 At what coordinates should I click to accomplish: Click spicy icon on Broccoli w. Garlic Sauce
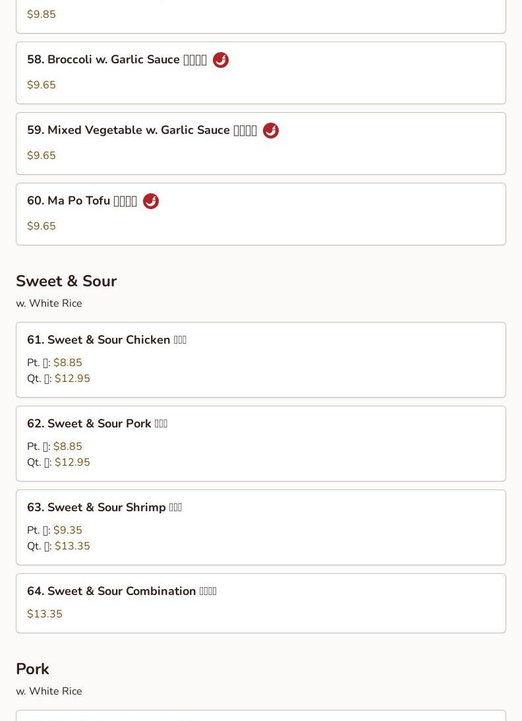pyautogui.click(x=221, y=60)
